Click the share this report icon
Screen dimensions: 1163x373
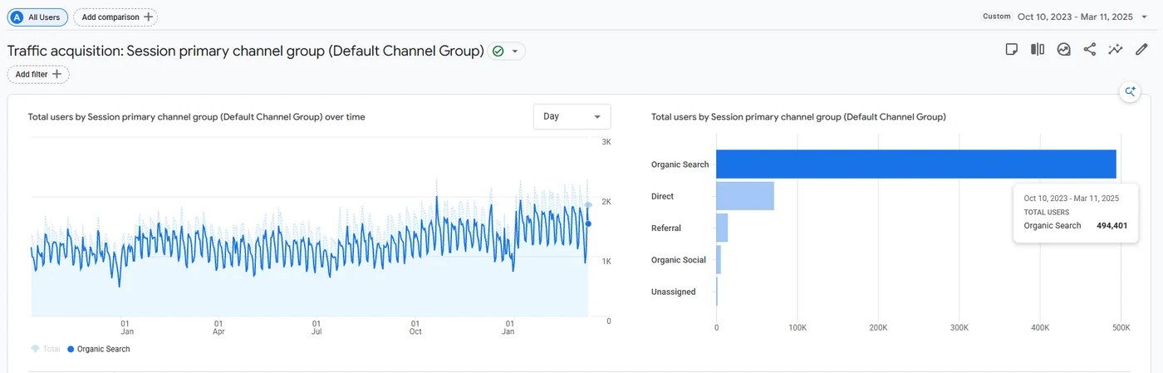click(x=1090, y=50)
